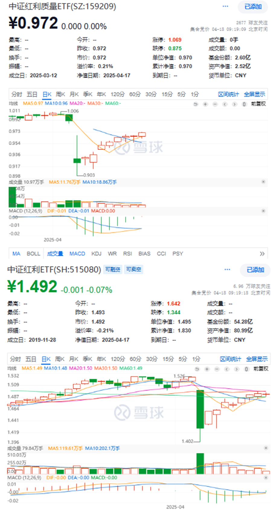Switch 159209 chart to 五日 tab
The image size is (275, 512).
click(32, 94)
